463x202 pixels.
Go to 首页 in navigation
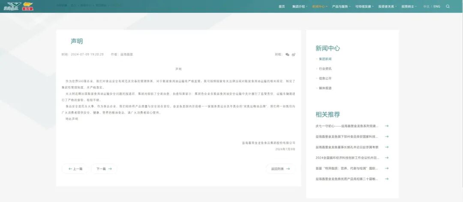click(x=282, y=6)
